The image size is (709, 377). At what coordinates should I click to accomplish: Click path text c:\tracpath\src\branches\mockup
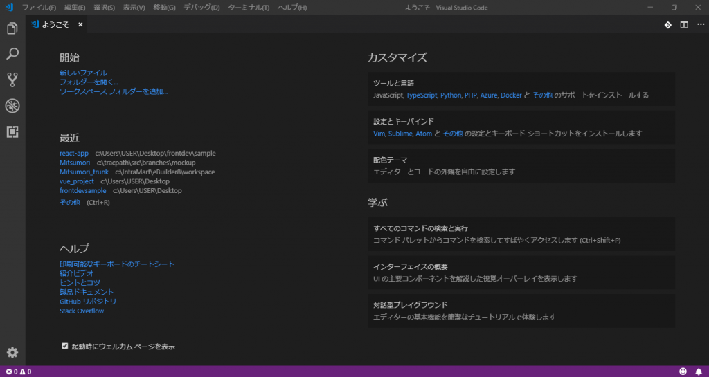pyautogui.click(x=146, y=163)
